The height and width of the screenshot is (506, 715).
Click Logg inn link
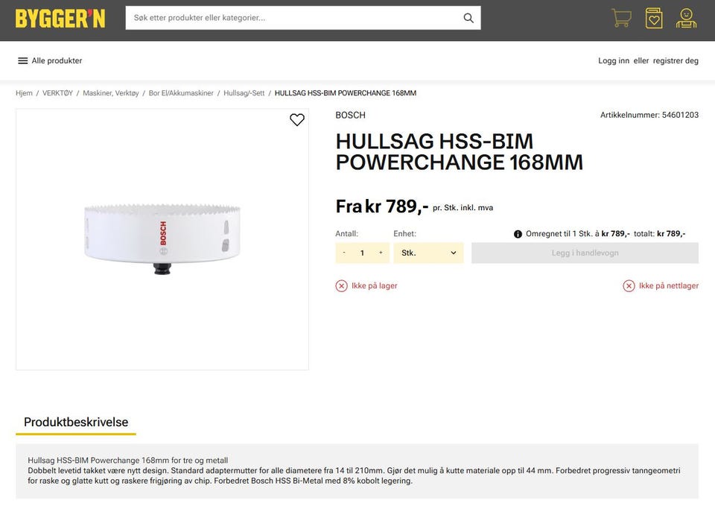[x=614, y=61]
